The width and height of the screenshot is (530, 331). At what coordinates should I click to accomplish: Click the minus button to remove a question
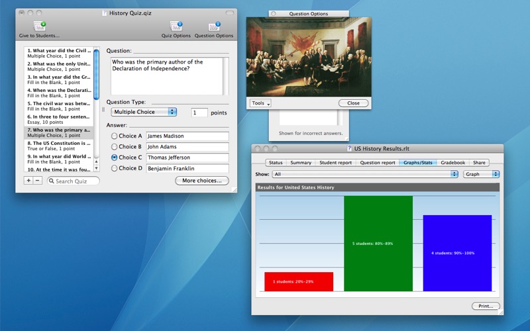38,181
